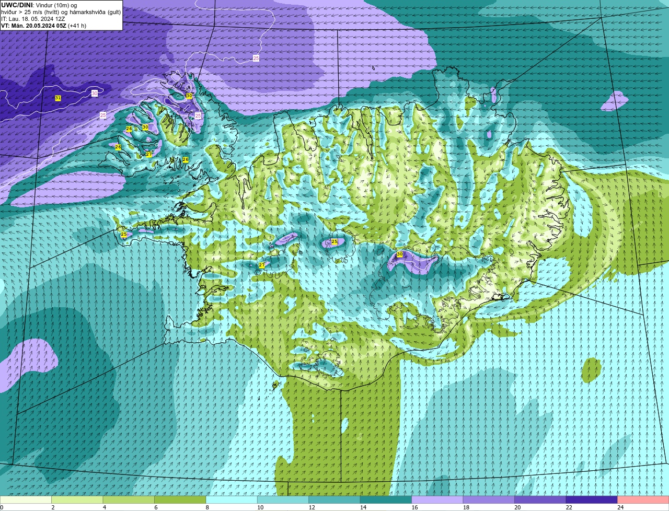Click the white 25 label on the northernmost contour
The image size is (669, 511).
(256, 59)
